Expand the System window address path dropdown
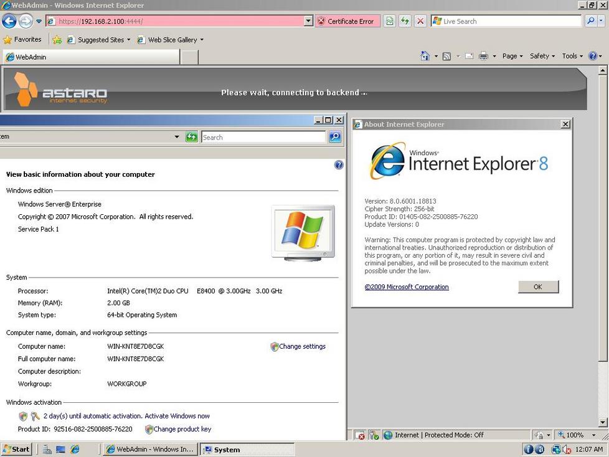Viewport: 609px width, 457px height. [177, 137]
